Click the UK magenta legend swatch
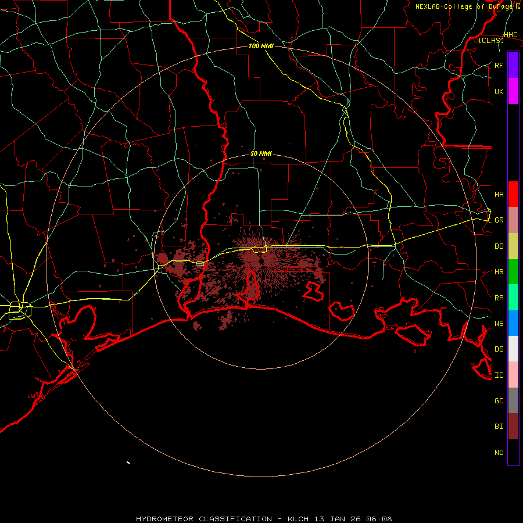 (x=513, y=91)
